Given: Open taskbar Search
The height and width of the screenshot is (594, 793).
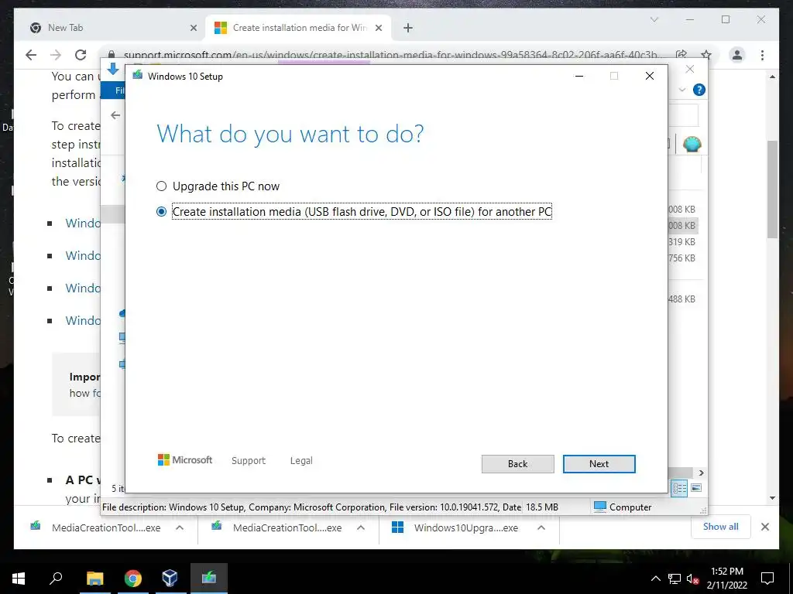Looking at the screenshot, I should 56,579.
